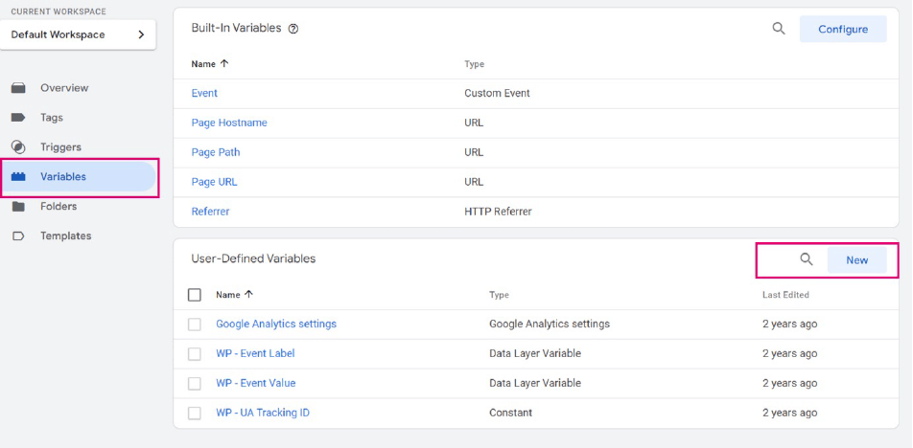Expand the Default Workspace selector
913x448 pixels.
78,34
